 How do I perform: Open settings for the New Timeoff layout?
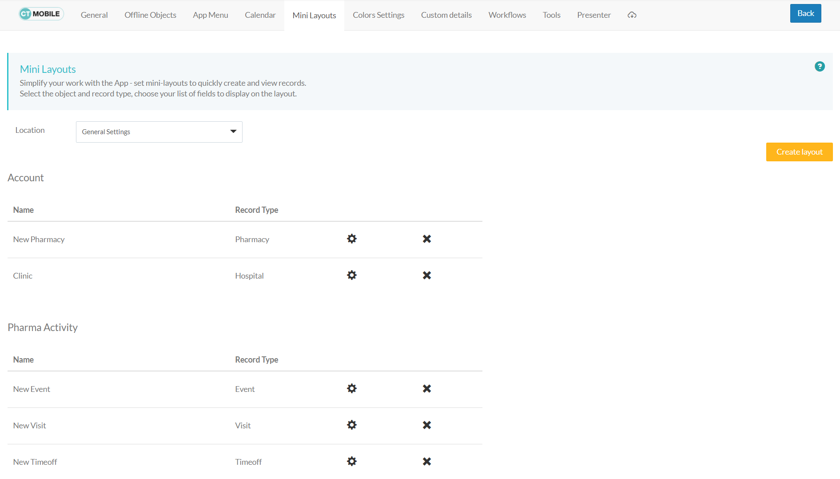tap(351, 461)
